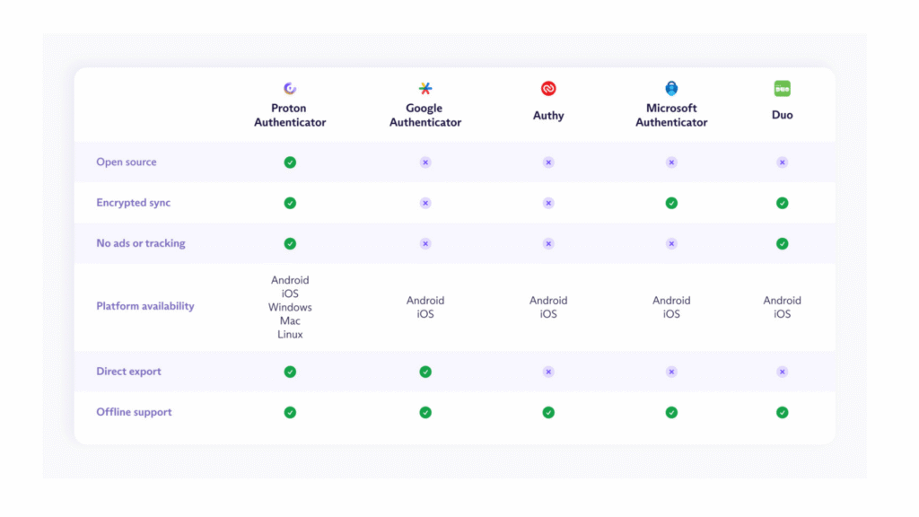Click Duo's Encrypted sync checkmark
The width and height of the screenshot is (919, 517).
pyautogui.click(x=783, y=203)
